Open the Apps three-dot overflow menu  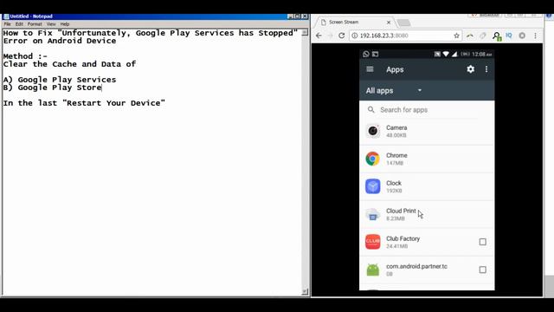(x=486, y=69)
